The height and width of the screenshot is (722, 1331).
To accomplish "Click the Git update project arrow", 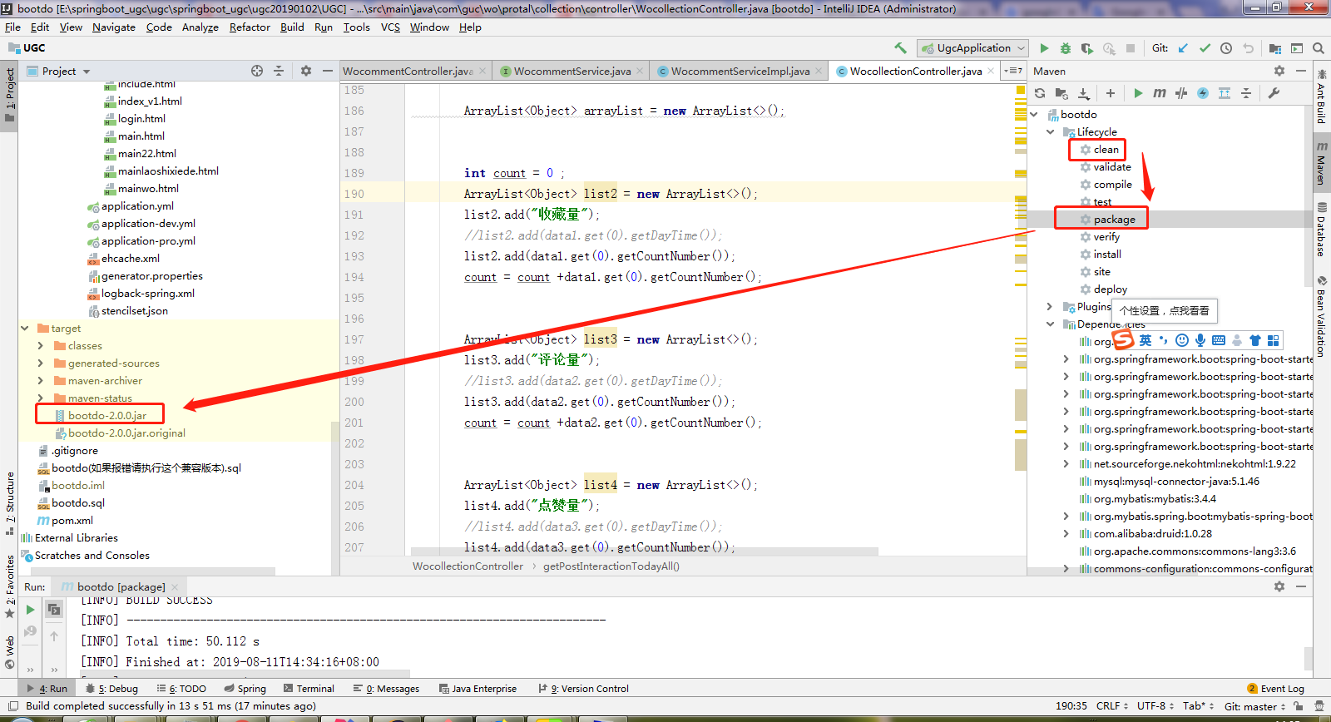I will [1183, 48].
